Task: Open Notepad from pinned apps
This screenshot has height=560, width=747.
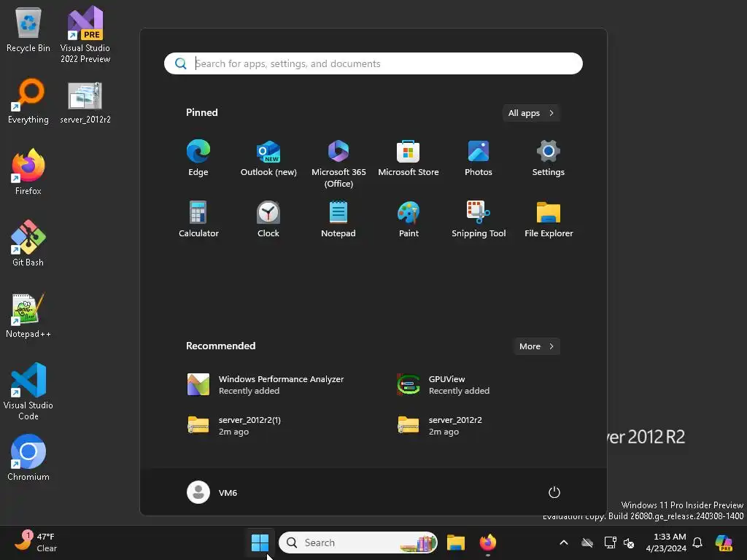Action: [338, 219]
